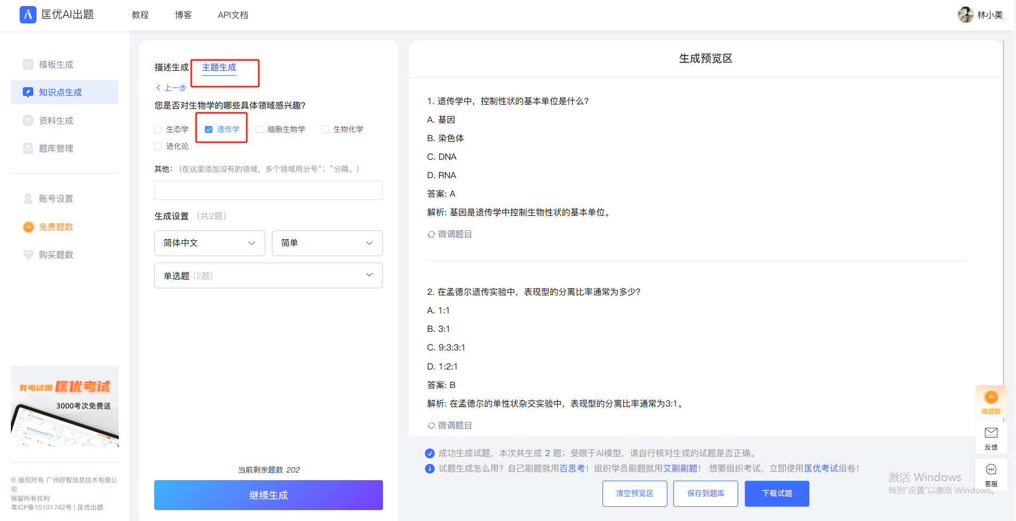Open API文档 in the top navigation
This screenshot has width=1016, height=521.
point(233,15)
